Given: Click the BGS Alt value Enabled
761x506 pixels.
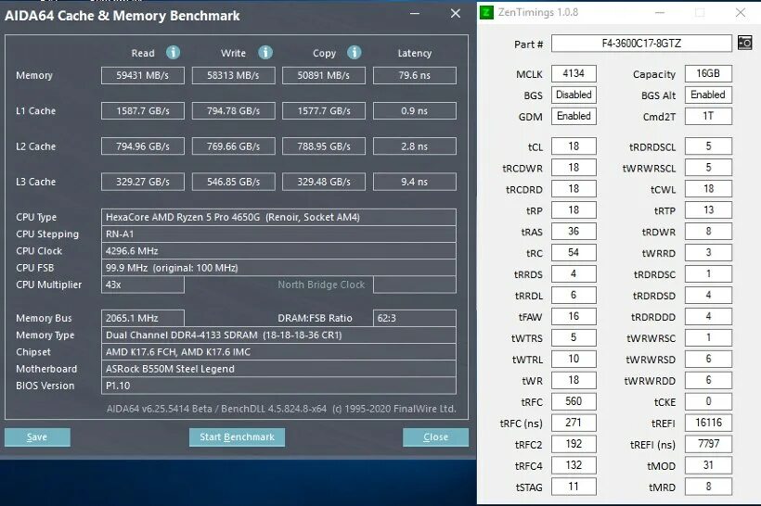Looking at the screenshot, I should [708, 95].
